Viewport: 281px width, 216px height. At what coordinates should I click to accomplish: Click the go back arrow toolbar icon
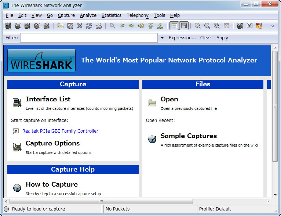tap(122, 26)
